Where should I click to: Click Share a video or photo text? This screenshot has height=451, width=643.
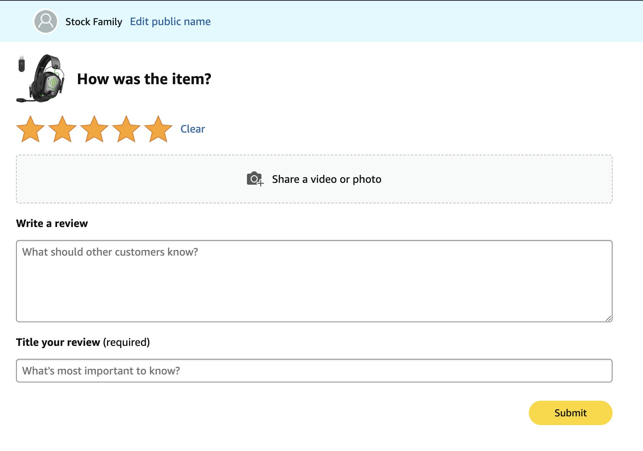tap(326, 179)
